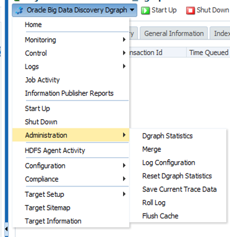Choose Merge in the Administration submenu

tap(177, 149)
